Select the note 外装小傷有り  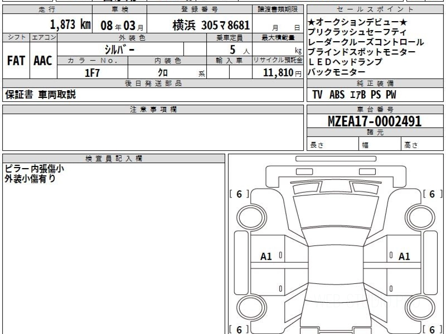click(x=30, y=179)
